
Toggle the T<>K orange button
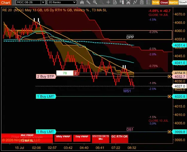[x=156, y=2]
